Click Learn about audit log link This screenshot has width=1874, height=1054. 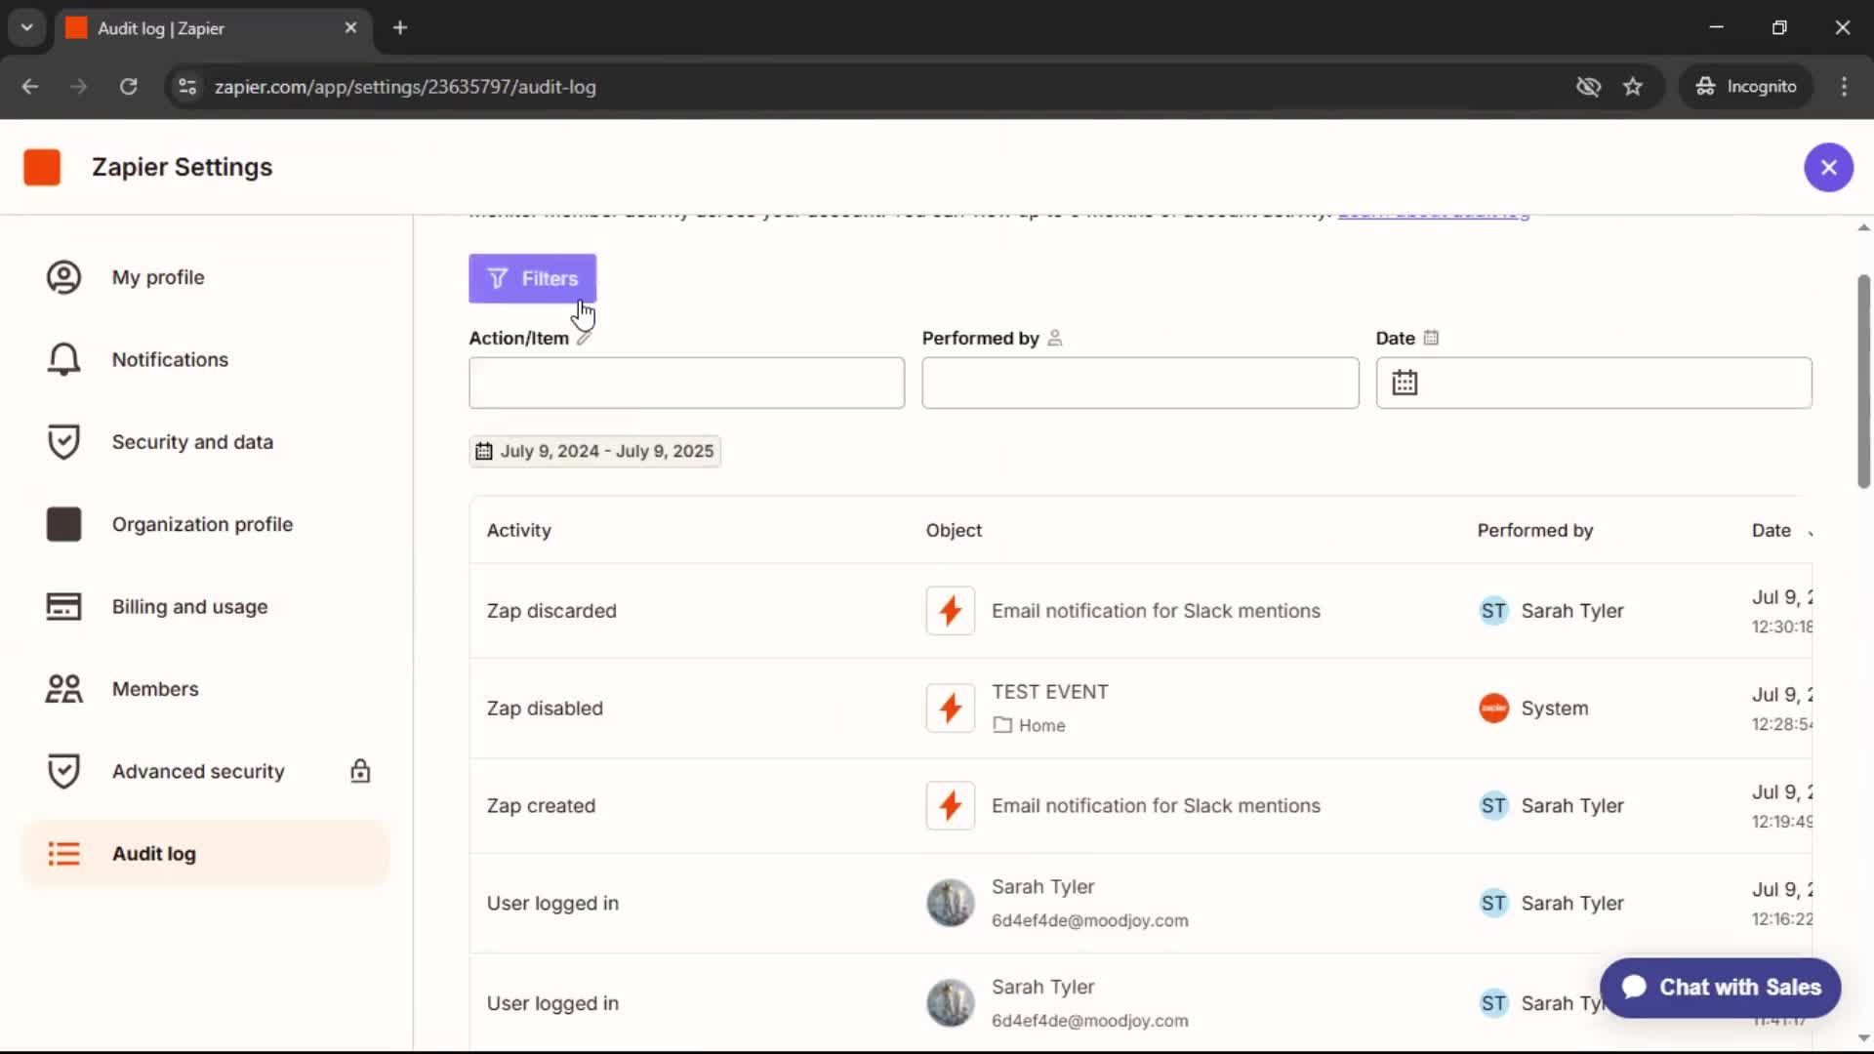point(1433,215)
